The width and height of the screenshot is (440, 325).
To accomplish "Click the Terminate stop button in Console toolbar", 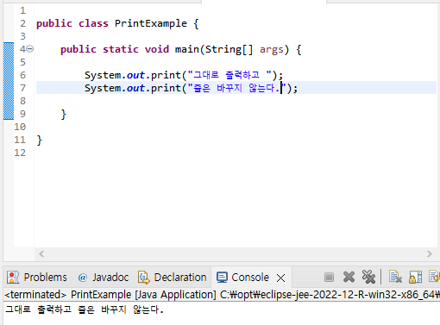I will pos(329,278).
